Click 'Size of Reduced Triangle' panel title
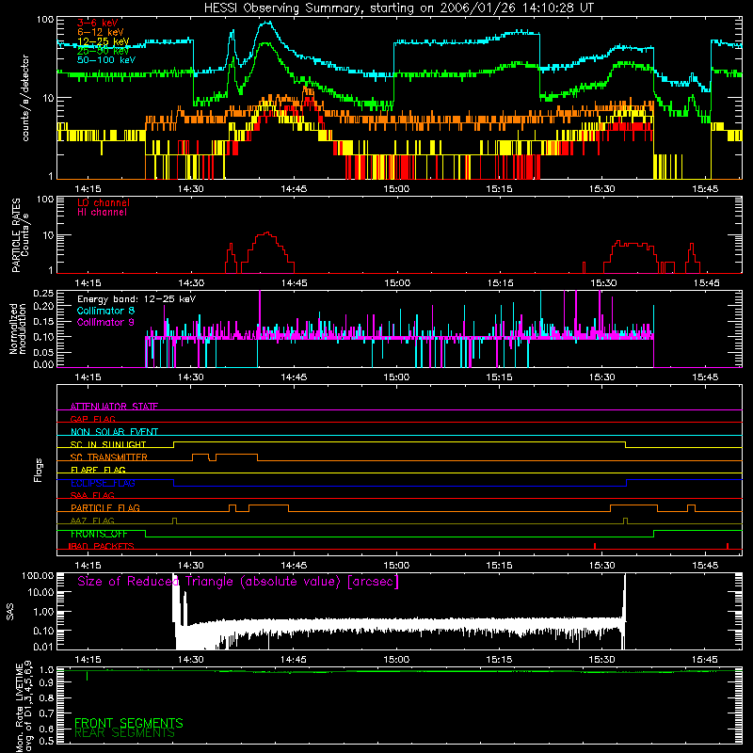The width and height of the screenshot is (753, 753). tap(238, 582)
